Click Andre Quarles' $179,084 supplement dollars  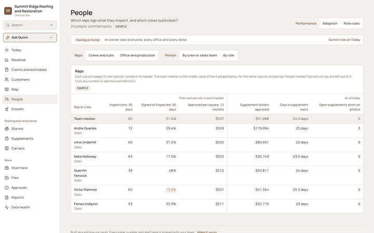[261, 128]
